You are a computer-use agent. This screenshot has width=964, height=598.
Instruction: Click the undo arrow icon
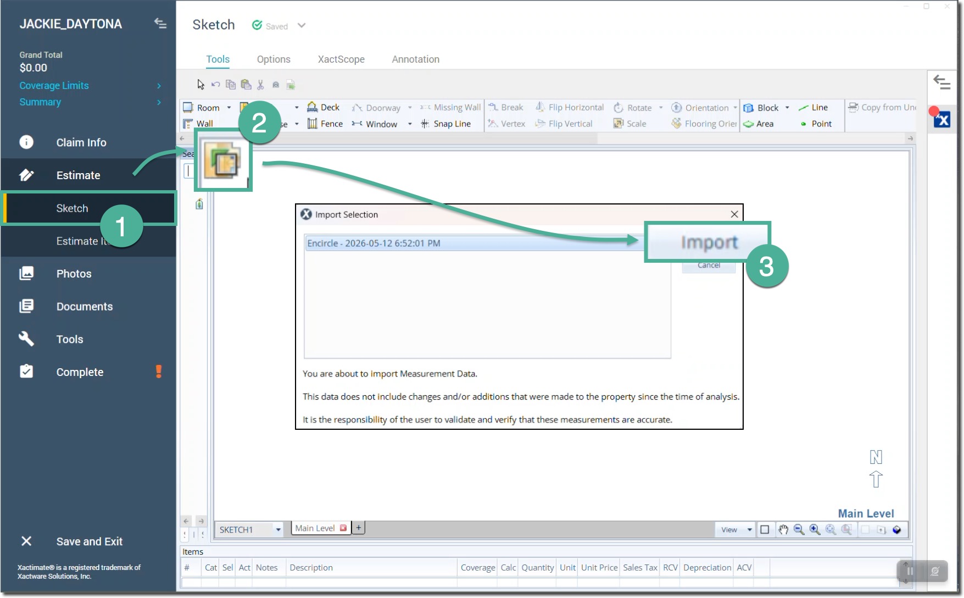pos(216,84)
